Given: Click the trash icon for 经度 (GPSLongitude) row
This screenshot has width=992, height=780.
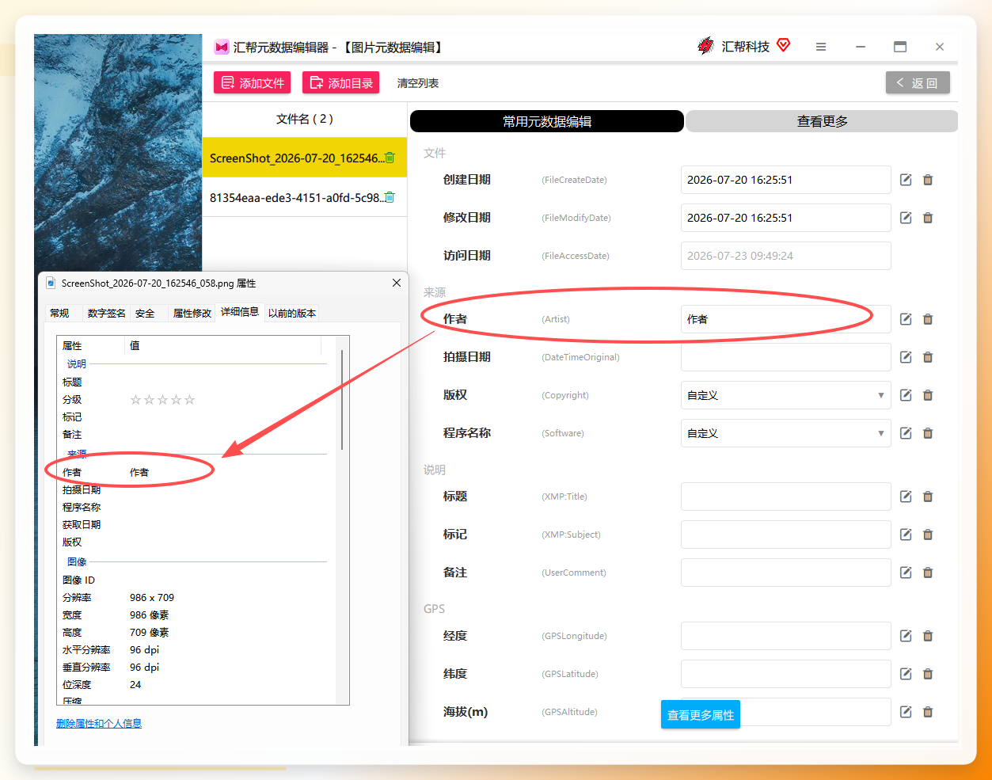Looking at the screenshot, I should pos(928,636).
